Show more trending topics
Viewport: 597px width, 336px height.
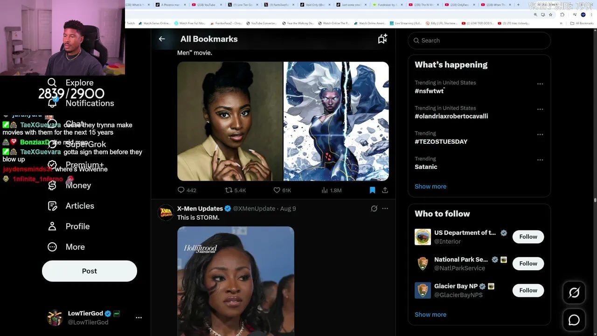[430, 187]
